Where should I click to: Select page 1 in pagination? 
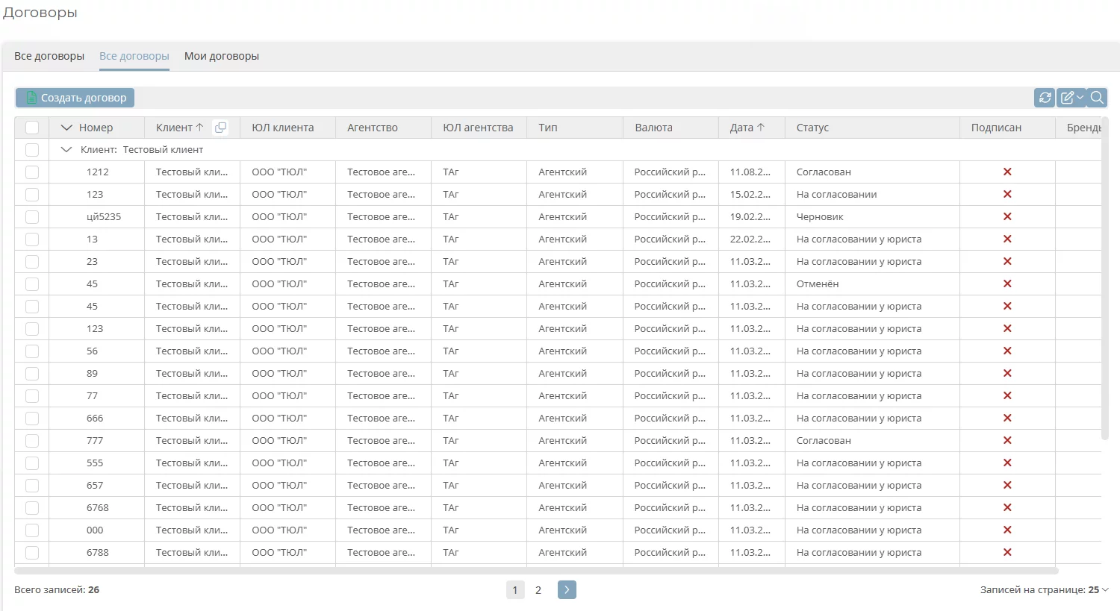click(x=515, y=590)
